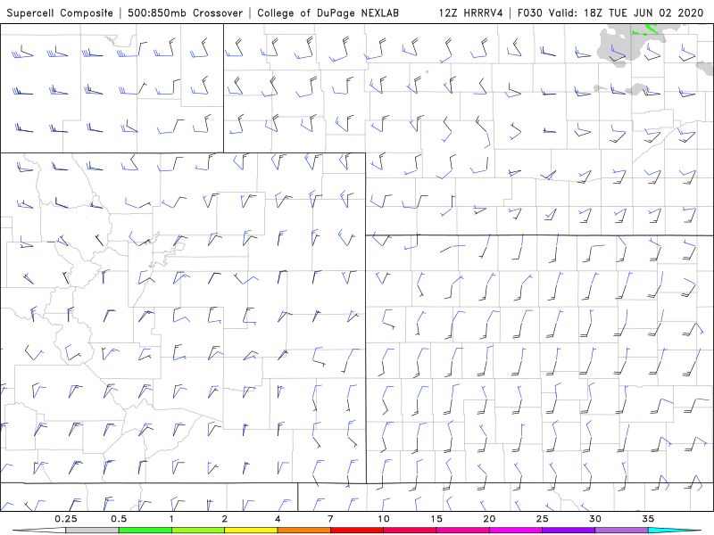Click the legend value '1'
Image resolution: width=714 pixels, height=535 pixels.
(171, 519)
